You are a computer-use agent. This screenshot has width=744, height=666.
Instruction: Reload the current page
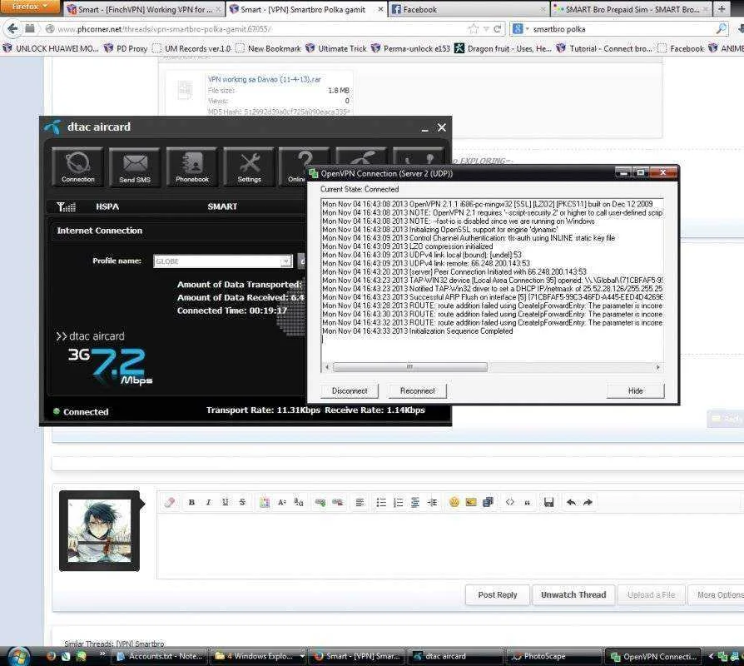(x=498, y=29)
